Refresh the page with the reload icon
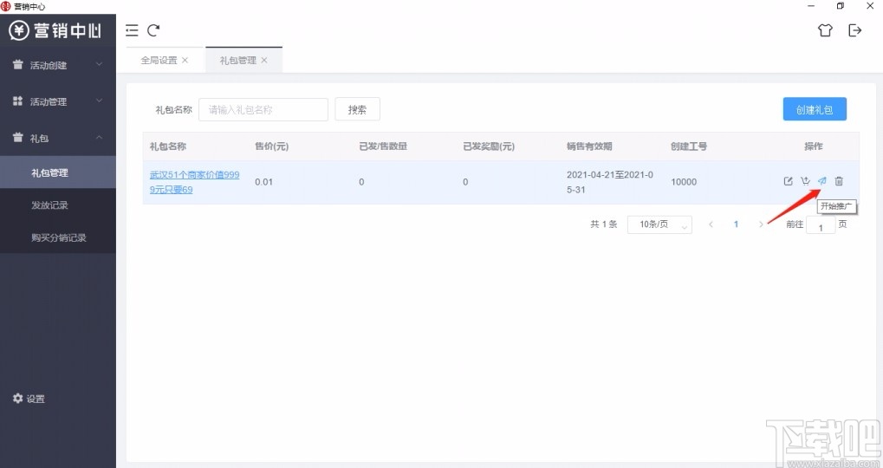This screenshot has width=883, height=468. 153,30
